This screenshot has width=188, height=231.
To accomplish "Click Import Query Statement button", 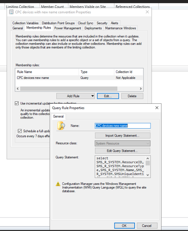I will (123, 136).
